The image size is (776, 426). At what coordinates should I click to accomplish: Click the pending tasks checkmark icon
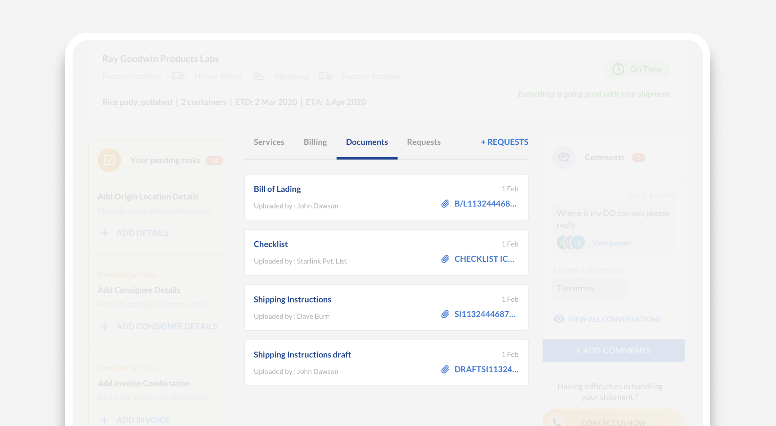[109, 160]
